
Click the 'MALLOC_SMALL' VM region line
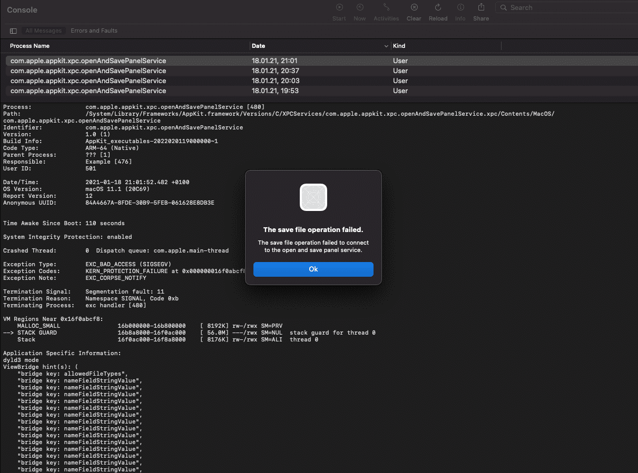click(150, 326)
